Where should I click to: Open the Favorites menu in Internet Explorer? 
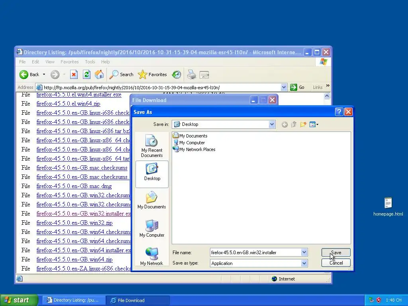coord(69,62)
